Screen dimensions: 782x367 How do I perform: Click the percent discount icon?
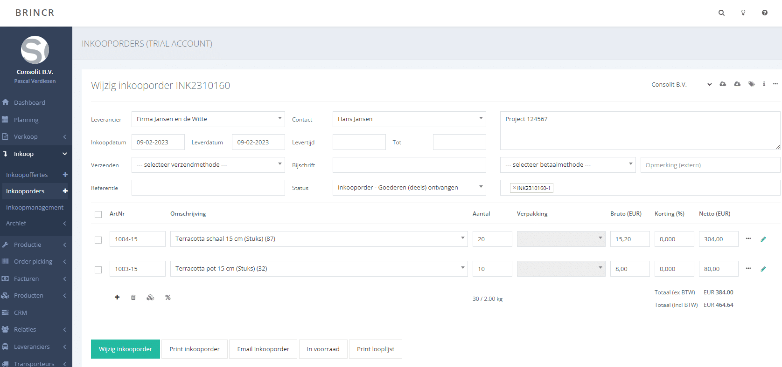168,297
